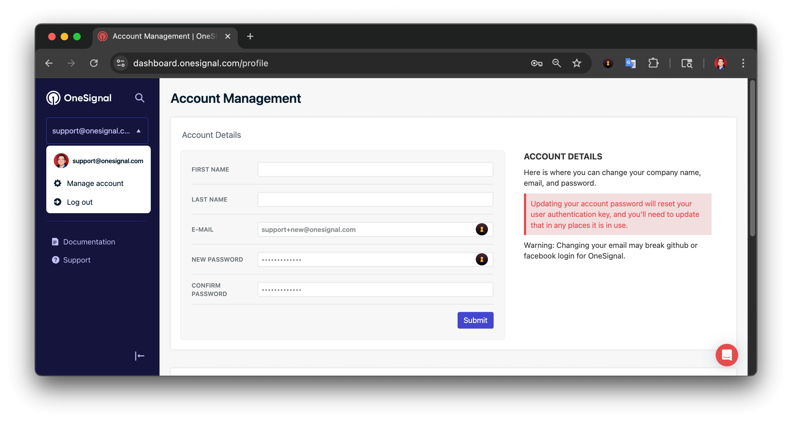Click password manager icon in New Password field
Image resolution: width=792 pixels, height=422 pixels.
click(x=482, y=259)
